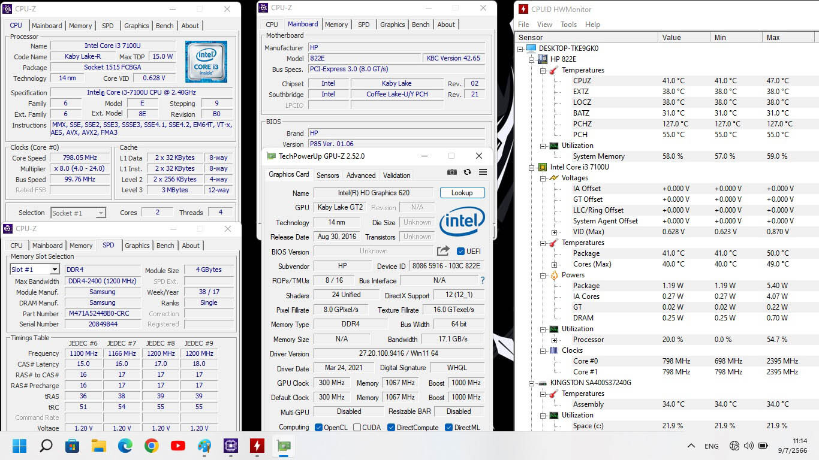Click the volume icon in the system tray
This screenshot has height=460, width=819.
tap(748, 446)
